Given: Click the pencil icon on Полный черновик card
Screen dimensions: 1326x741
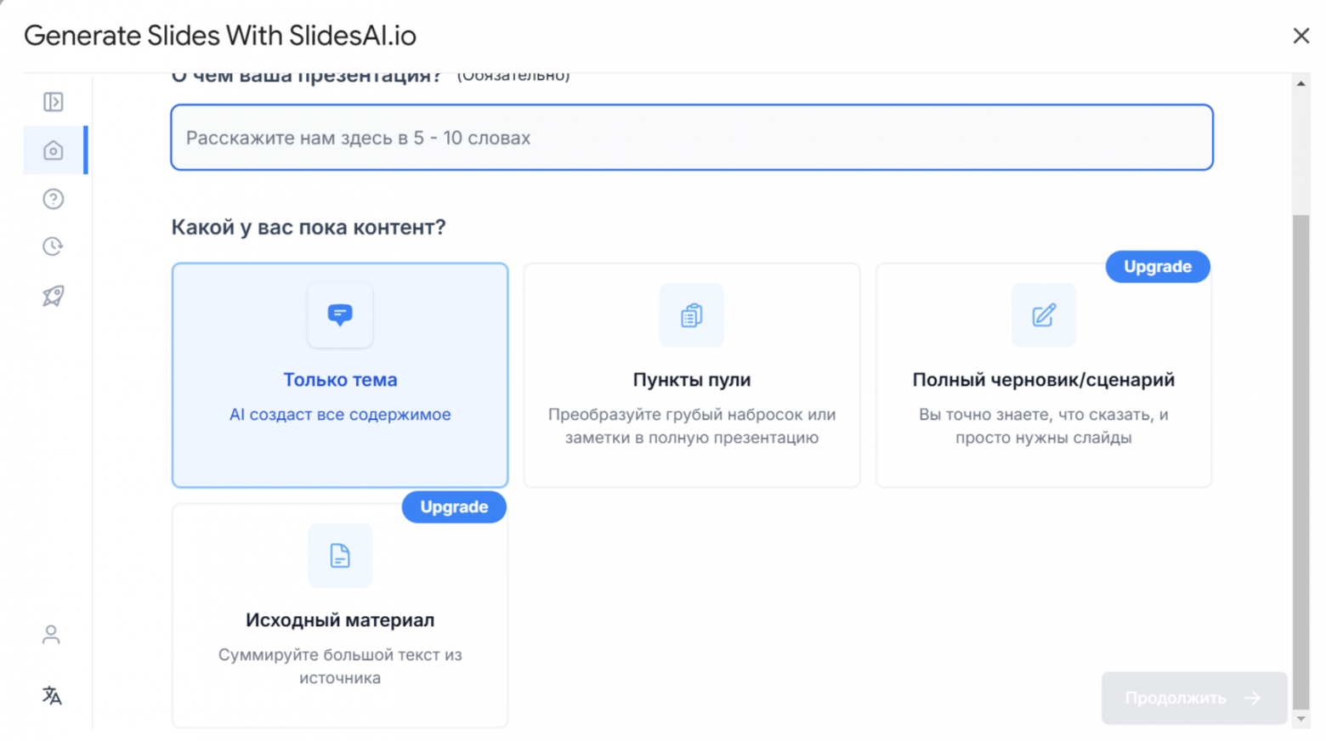Looking at the screenshot, I should coord(1043,315).
